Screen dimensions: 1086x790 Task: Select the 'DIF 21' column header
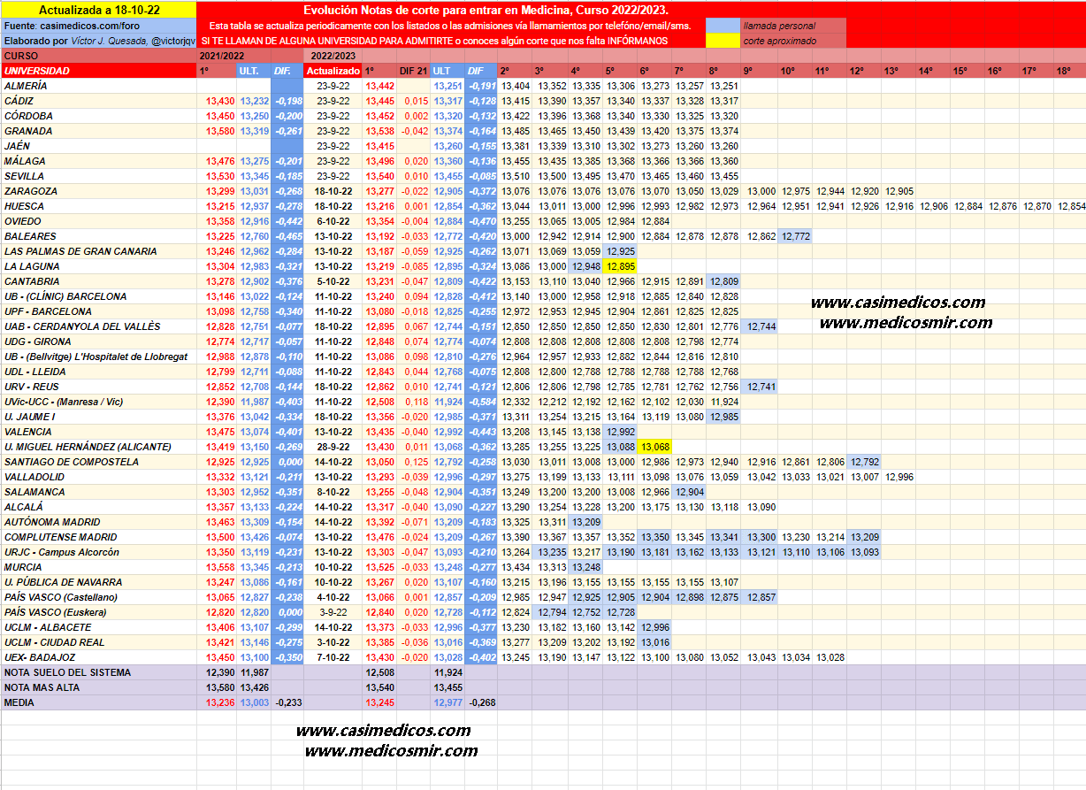(x=414, y=71)
